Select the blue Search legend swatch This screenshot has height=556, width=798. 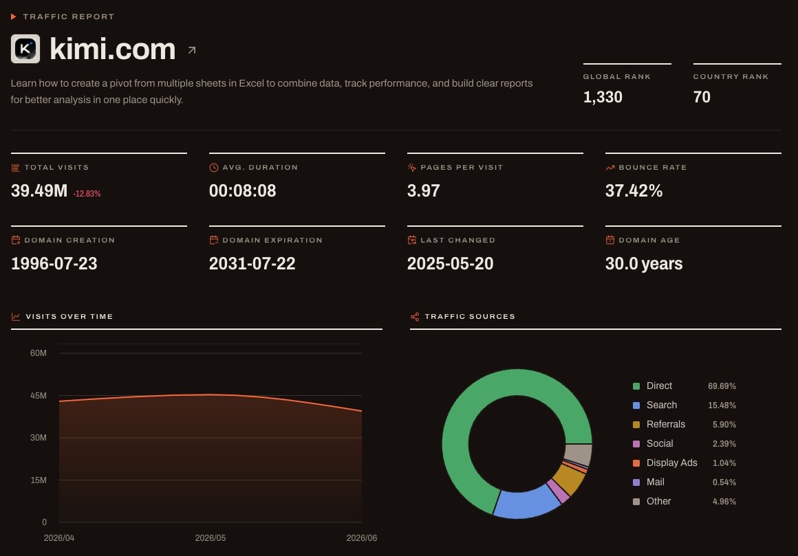pyautogui.click(x=636, y=405)
